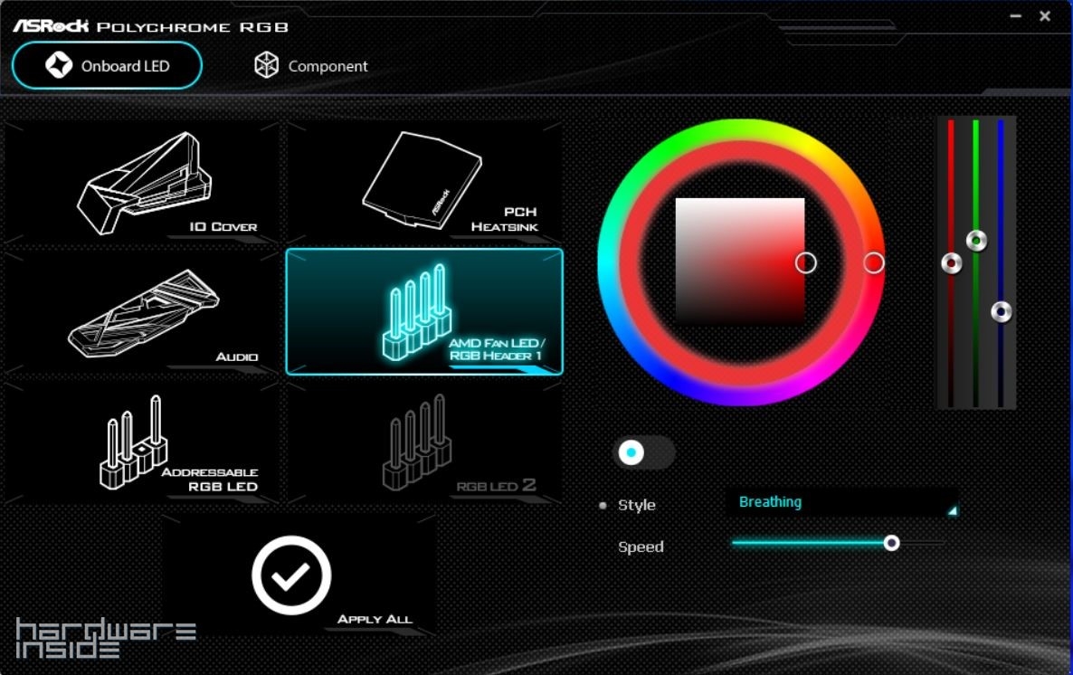
Task: Click the ASRock Polychrome RGB logo
Action: 150,26
